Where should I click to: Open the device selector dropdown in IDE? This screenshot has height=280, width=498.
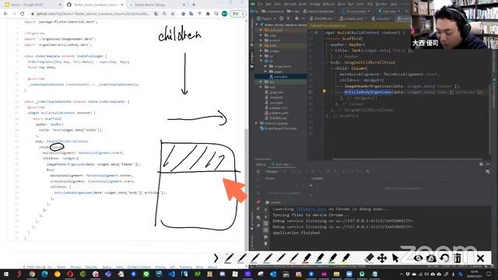(356, 11)
